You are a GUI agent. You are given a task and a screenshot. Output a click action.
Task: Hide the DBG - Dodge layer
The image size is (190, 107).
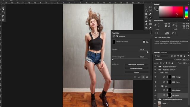point(155,77)
